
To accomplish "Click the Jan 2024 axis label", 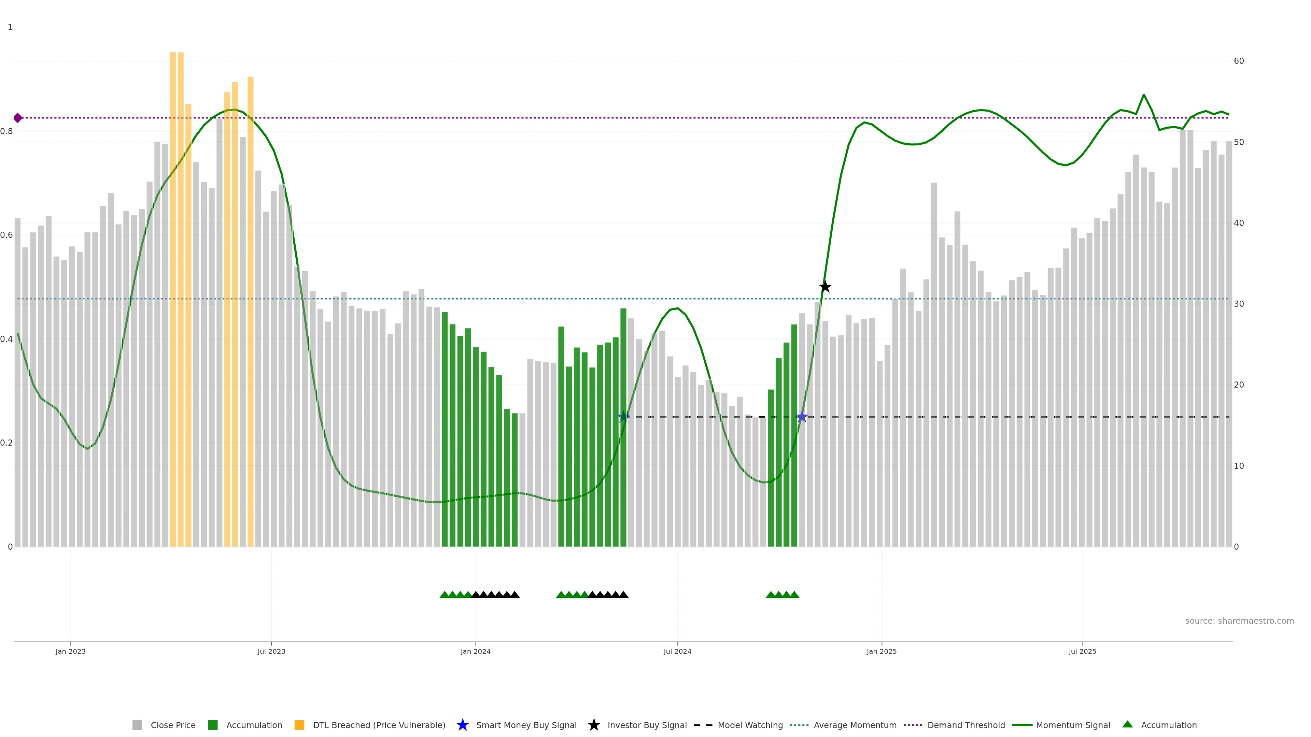I will coord(475,651).
